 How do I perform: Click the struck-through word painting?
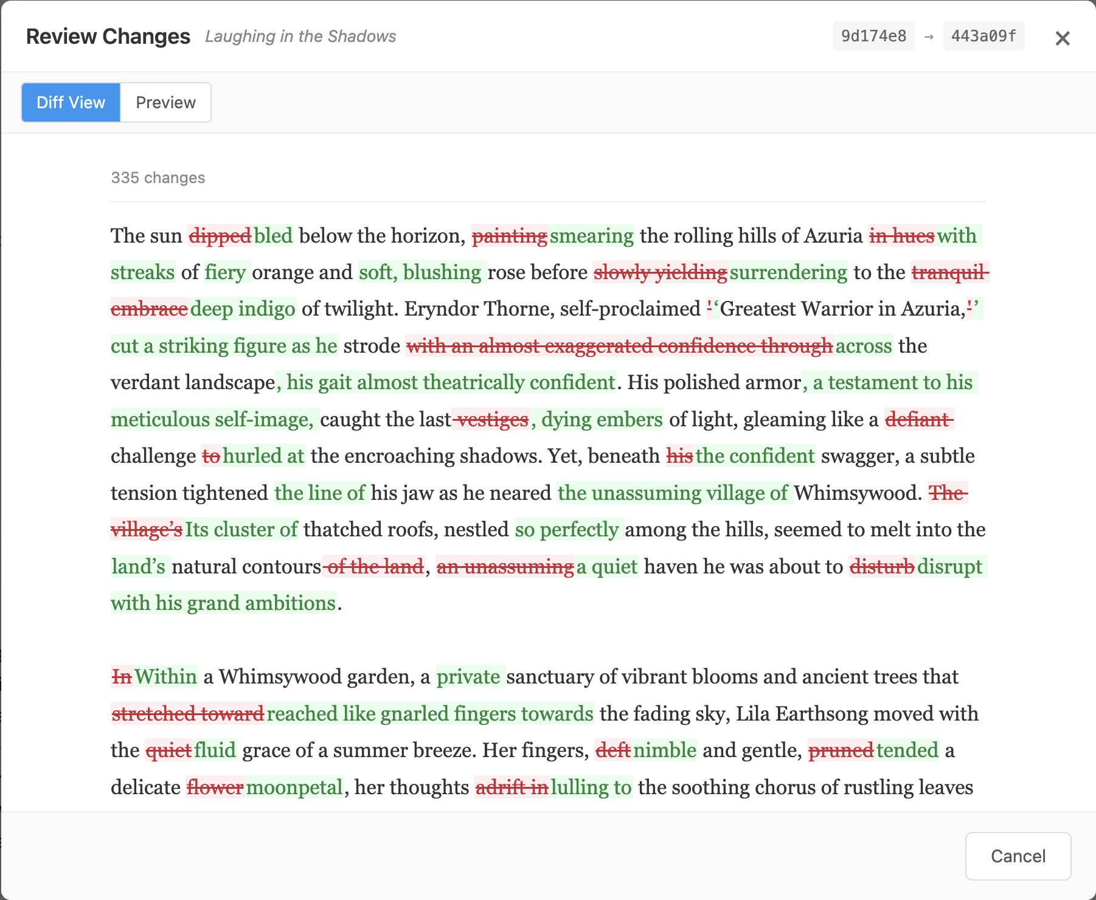pos(510,235)
